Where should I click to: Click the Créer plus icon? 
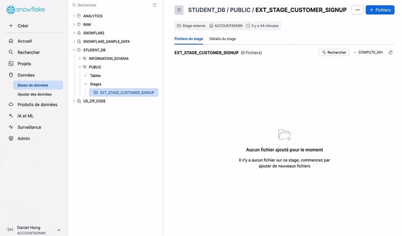click(11, 26)
